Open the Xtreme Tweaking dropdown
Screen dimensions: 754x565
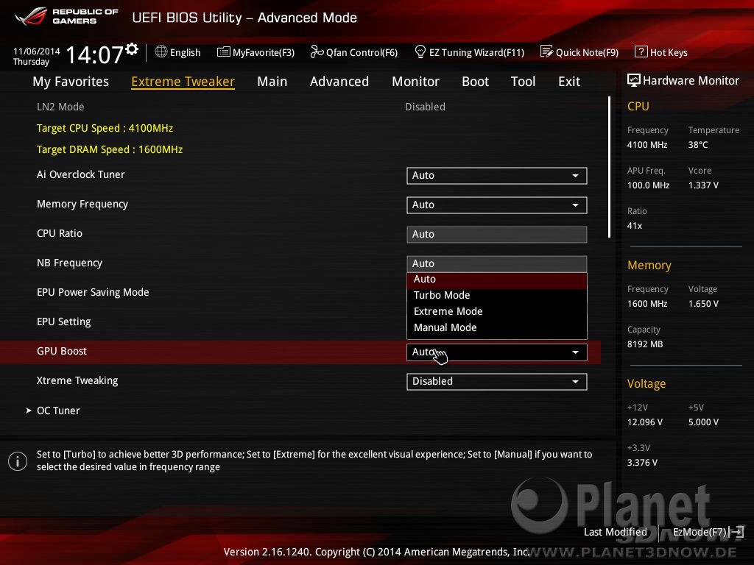click(x=497, y=382)
